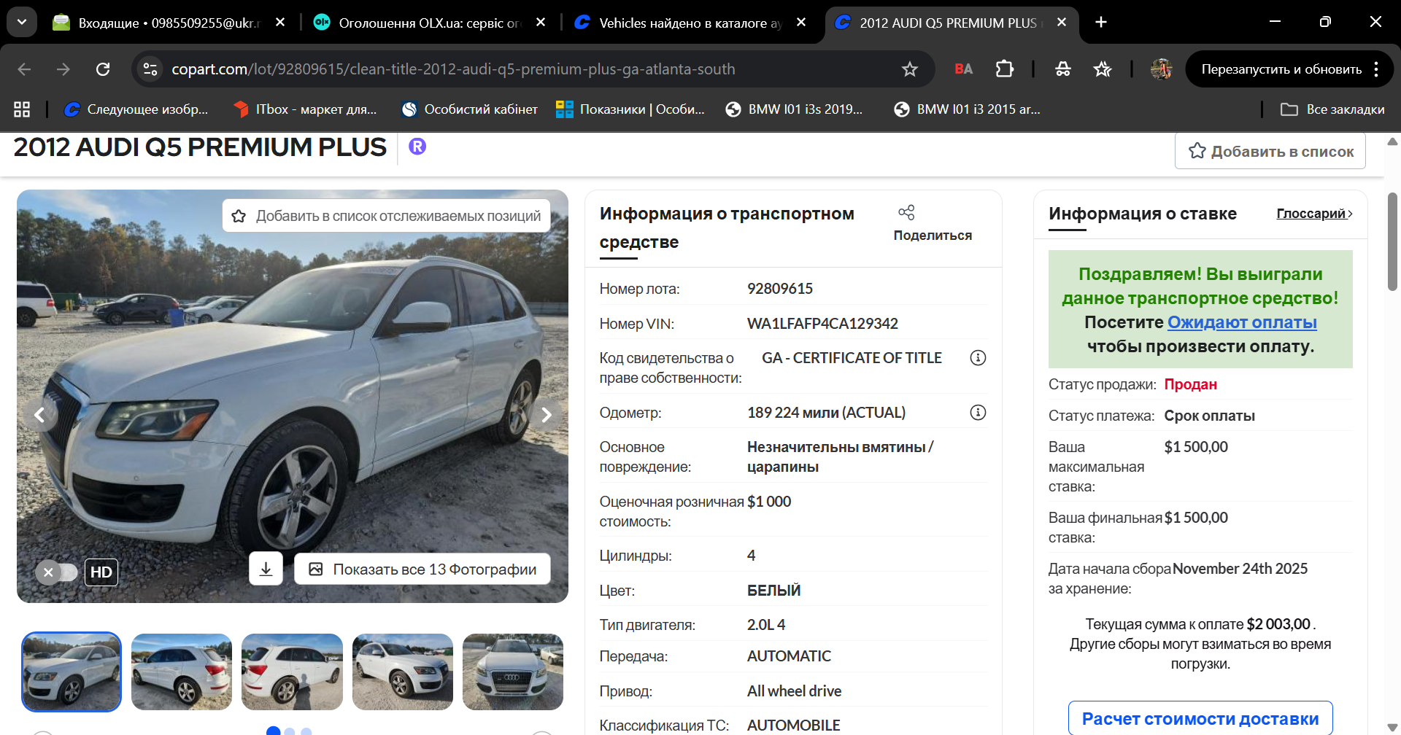Close the Входящие mail tab

pyautogui.click(x=280, y=23)
